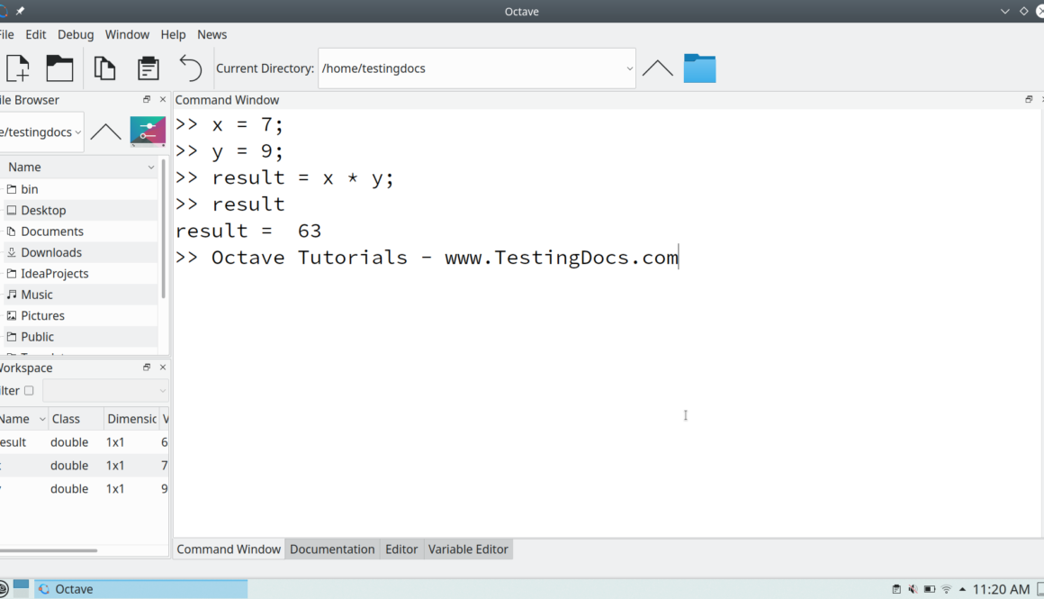Undo last action in toolbar

coord(191,68)
